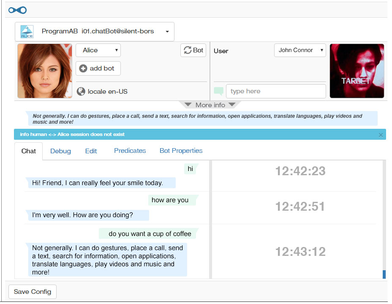The image size is (392, 304).
Task: Click the chat bubble icon beside input
Action: [218, 91]
